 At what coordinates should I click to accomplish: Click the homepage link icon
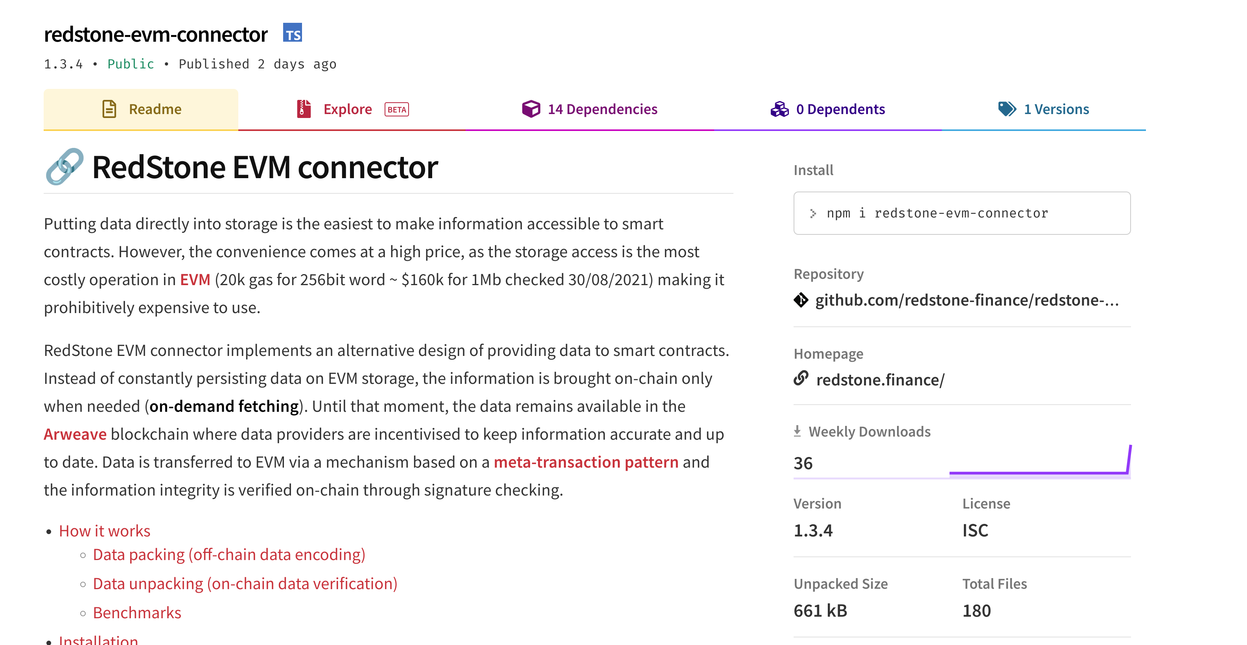point(801,379)
